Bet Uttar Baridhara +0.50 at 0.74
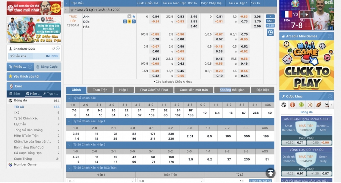Screen dimensions: 341x183 point(294,143)
